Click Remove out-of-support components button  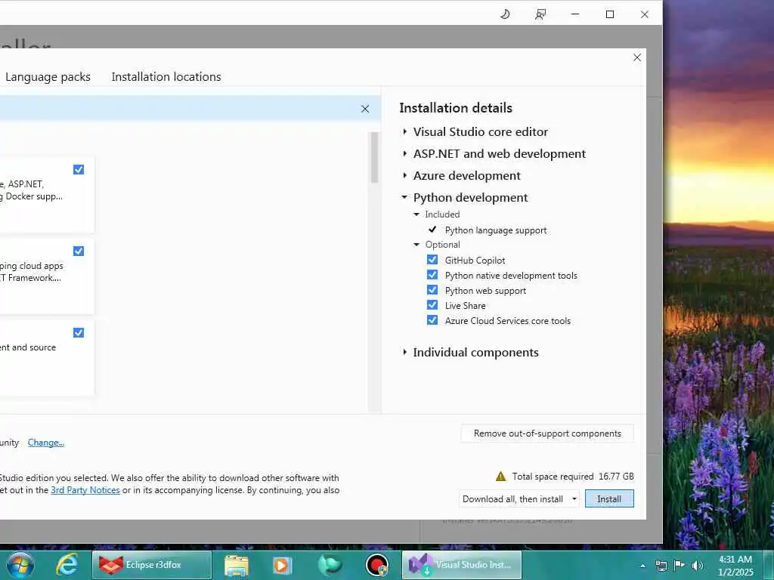547,433
